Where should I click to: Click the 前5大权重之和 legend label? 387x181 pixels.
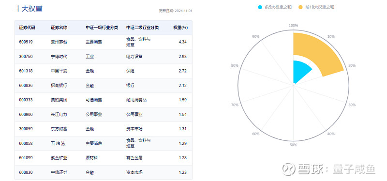click(x=278, y=7)
